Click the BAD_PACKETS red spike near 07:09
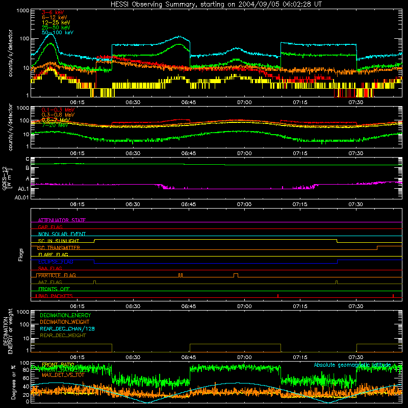This screenshot has width=408, height=408. point(278,296)
